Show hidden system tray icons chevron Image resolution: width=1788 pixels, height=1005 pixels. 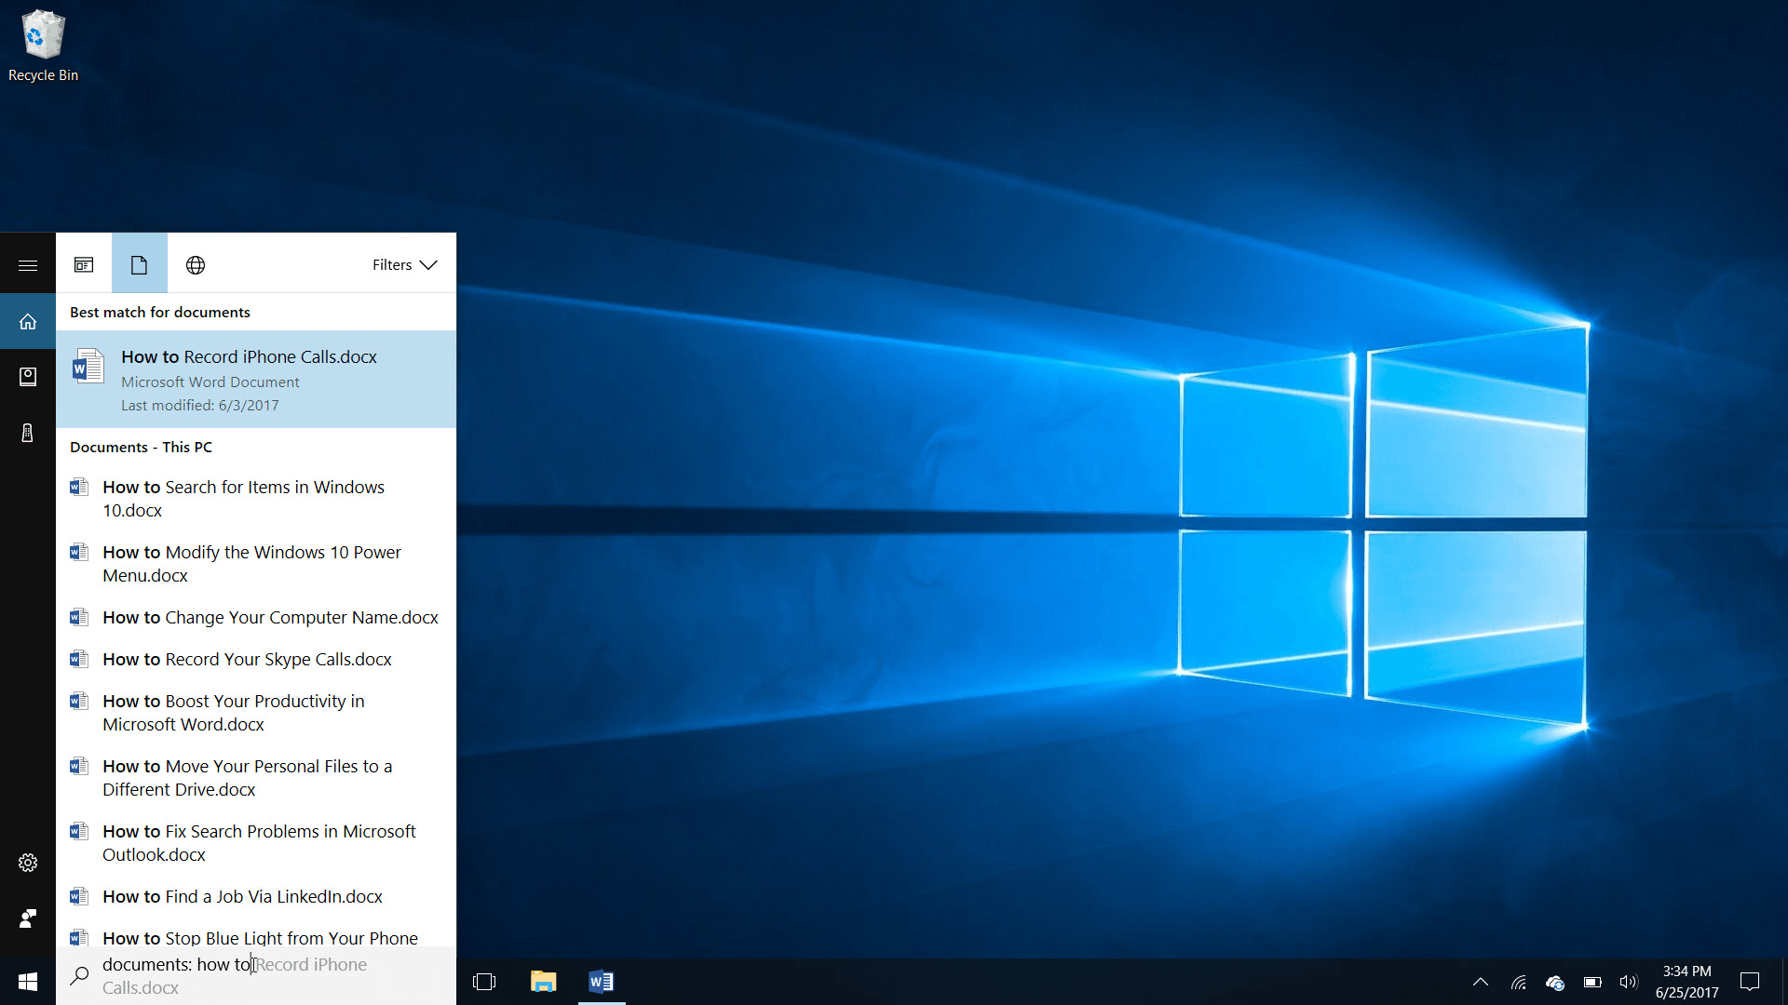click(x=1480, y=982)
